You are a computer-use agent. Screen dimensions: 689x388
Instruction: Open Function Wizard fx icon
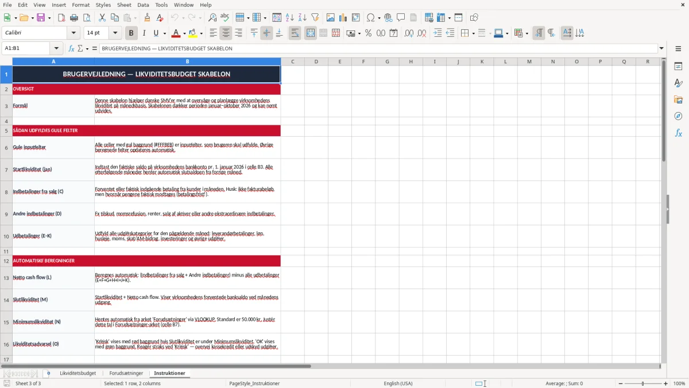click(x=72, y=48)
